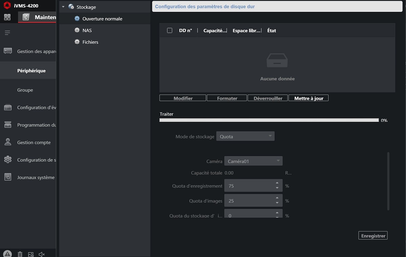
Task: Increase the Quota d'enregistrement value
Action: click(x=277, y=184)
